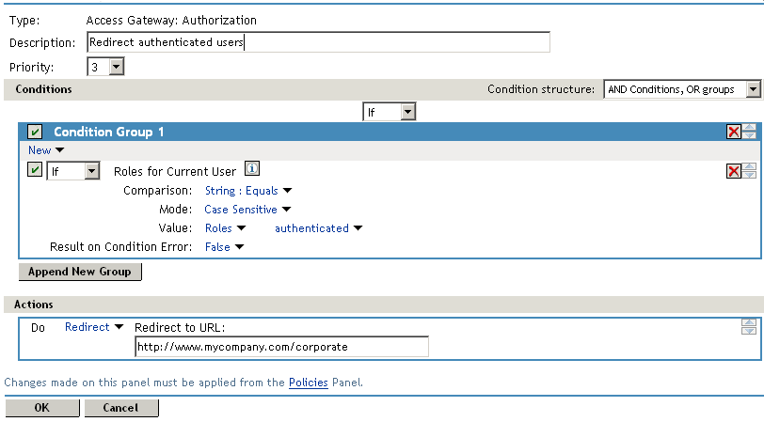Viewport: 764px width, 422px height.
Task: Click the Redirect to URL field
Action: point(281,347)
